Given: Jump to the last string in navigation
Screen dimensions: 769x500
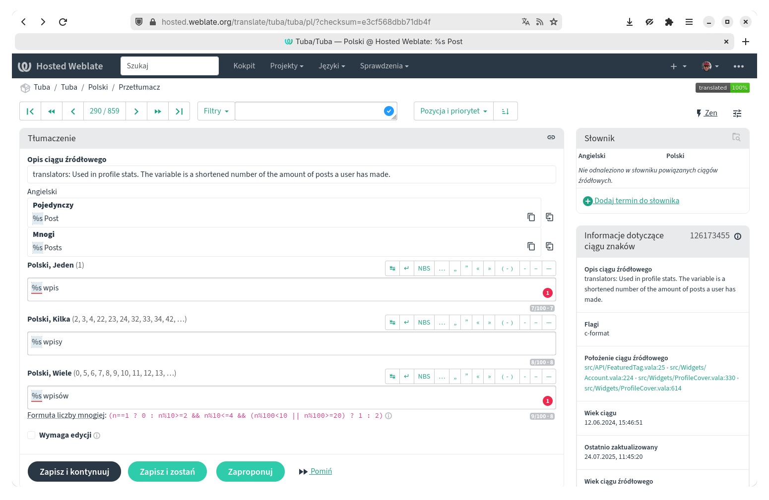Looking at the screenshot, I should coord(179,111).
